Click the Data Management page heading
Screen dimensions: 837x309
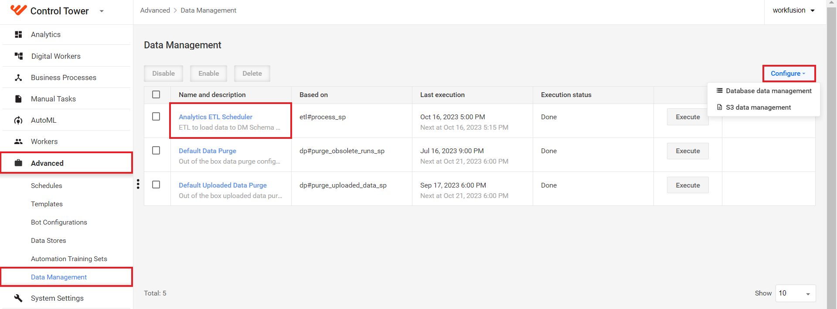pos(183,45)
